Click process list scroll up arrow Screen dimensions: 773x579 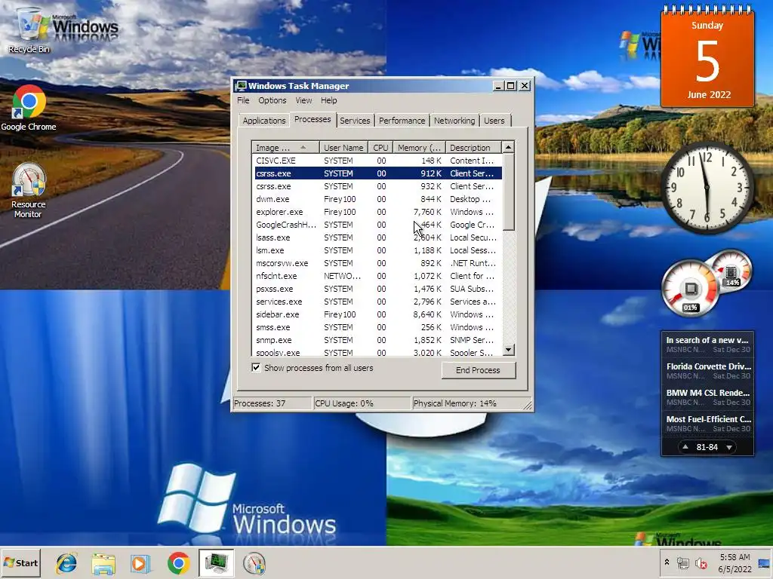click(x=508, y=147)
